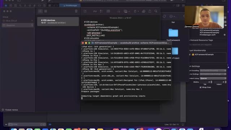Open the Indent Using Spaces dropdown
Image resolution: width=231 pixels, height=130 pixels.
pyautogui.click(x=213, y=78)
